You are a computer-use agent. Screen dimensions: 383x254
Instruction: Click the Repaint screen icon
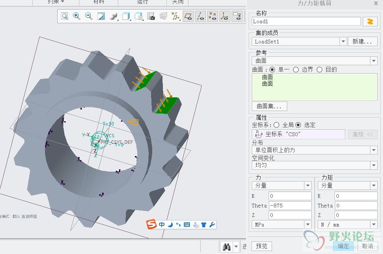[x=101, y=16]
